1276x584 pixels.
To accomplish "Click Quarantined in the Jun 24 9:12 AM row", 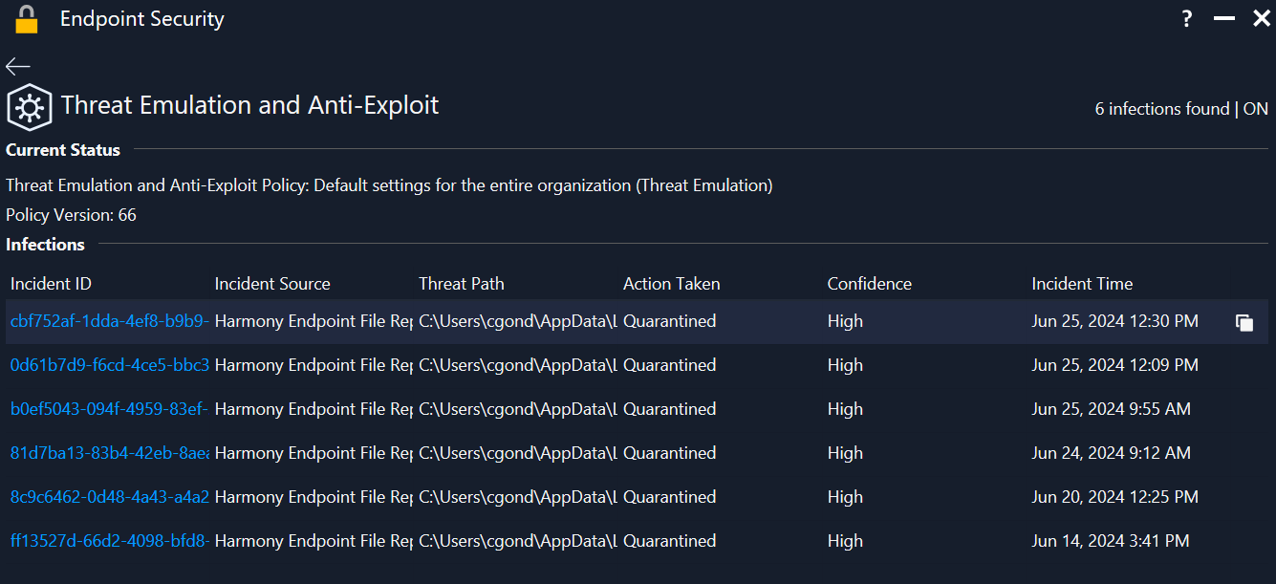I will click(x=670, y=453).
